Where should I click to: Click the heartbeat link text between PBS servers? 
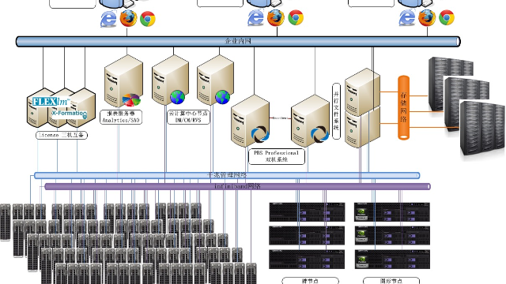coord(280,118)
